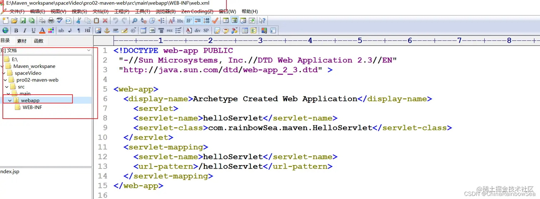
Task: Insert anchor with the anchor icon
Action: (x=106, y=30)
